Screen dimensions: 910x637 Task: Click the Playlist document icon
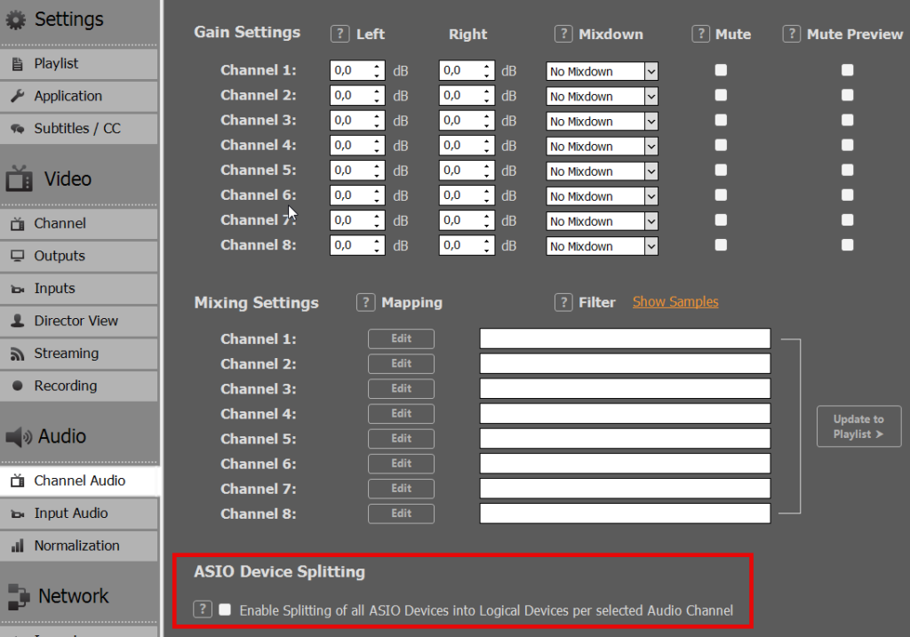point(18,64)
